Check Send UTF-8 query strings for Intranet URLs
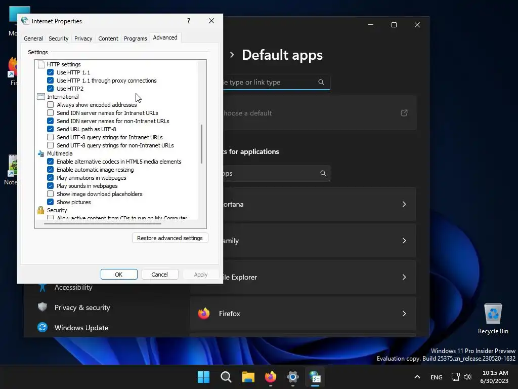Viewport: 518px width, 389px height. 50,137
